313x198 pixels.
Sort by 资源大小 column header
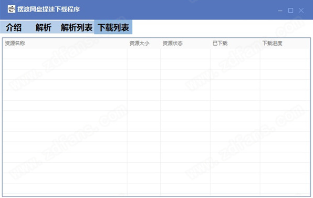(144, 43)
